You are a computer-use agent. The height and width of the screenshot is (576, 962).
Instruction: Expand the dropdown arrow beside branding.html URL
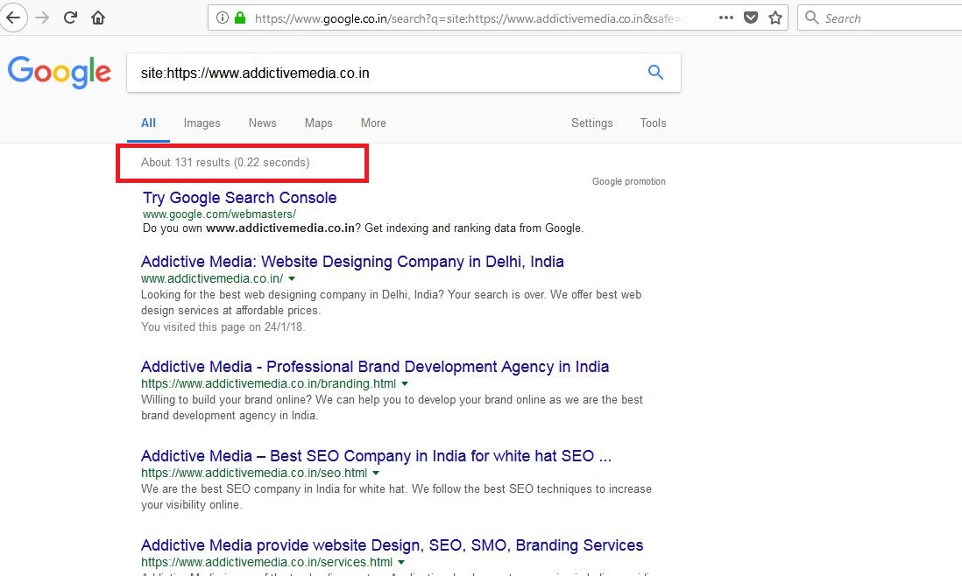(405, 383)
